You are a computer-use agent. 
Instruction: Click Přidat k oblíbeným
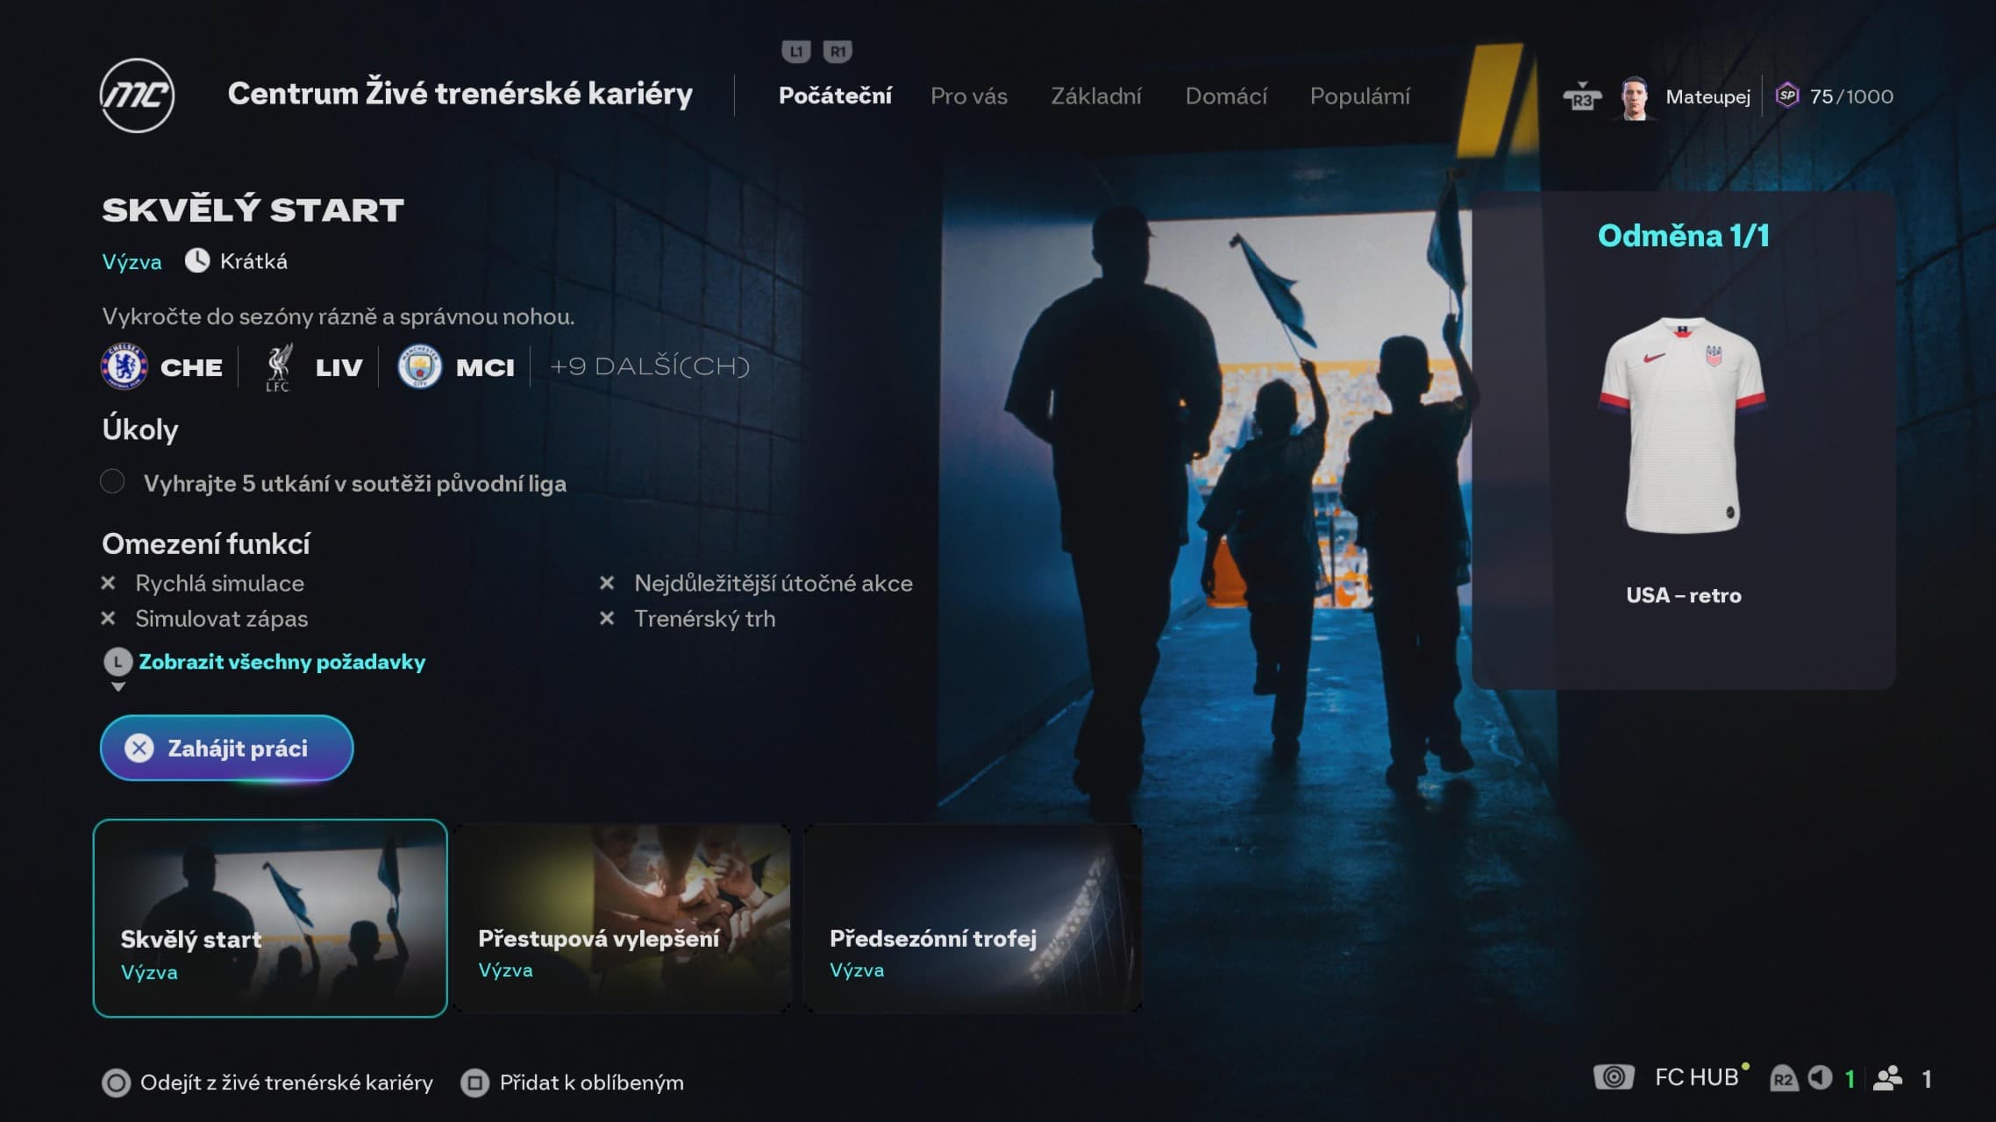click(590, 1083)
